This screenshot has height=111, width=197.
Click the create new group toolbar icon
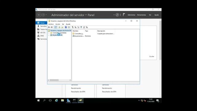click(x=75, y=27)
